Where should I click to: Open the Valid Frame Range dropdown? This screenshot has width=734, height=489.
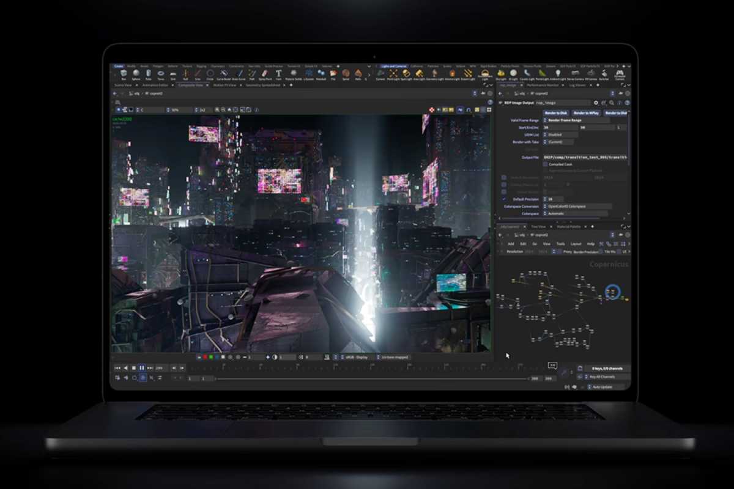576,120
